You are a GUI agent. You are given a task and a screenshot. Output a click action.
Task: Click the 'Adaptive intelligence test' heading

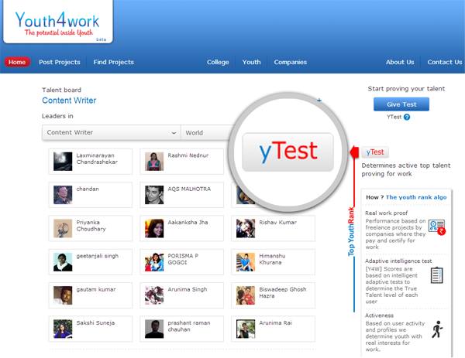(x=398, y=261)
